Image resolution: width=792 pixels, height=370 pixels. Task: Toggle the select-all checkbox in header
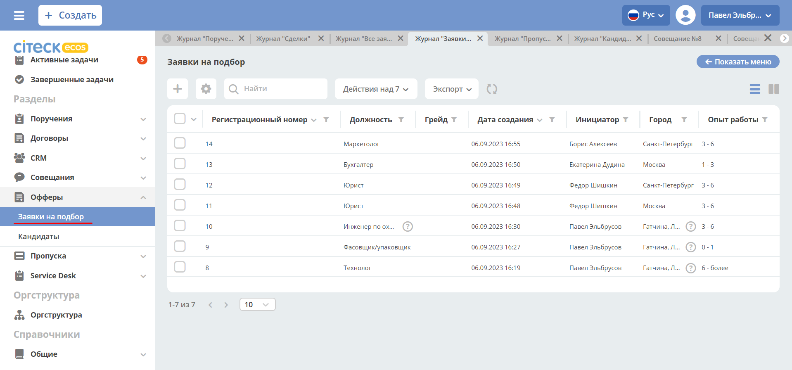pos(180,119)
